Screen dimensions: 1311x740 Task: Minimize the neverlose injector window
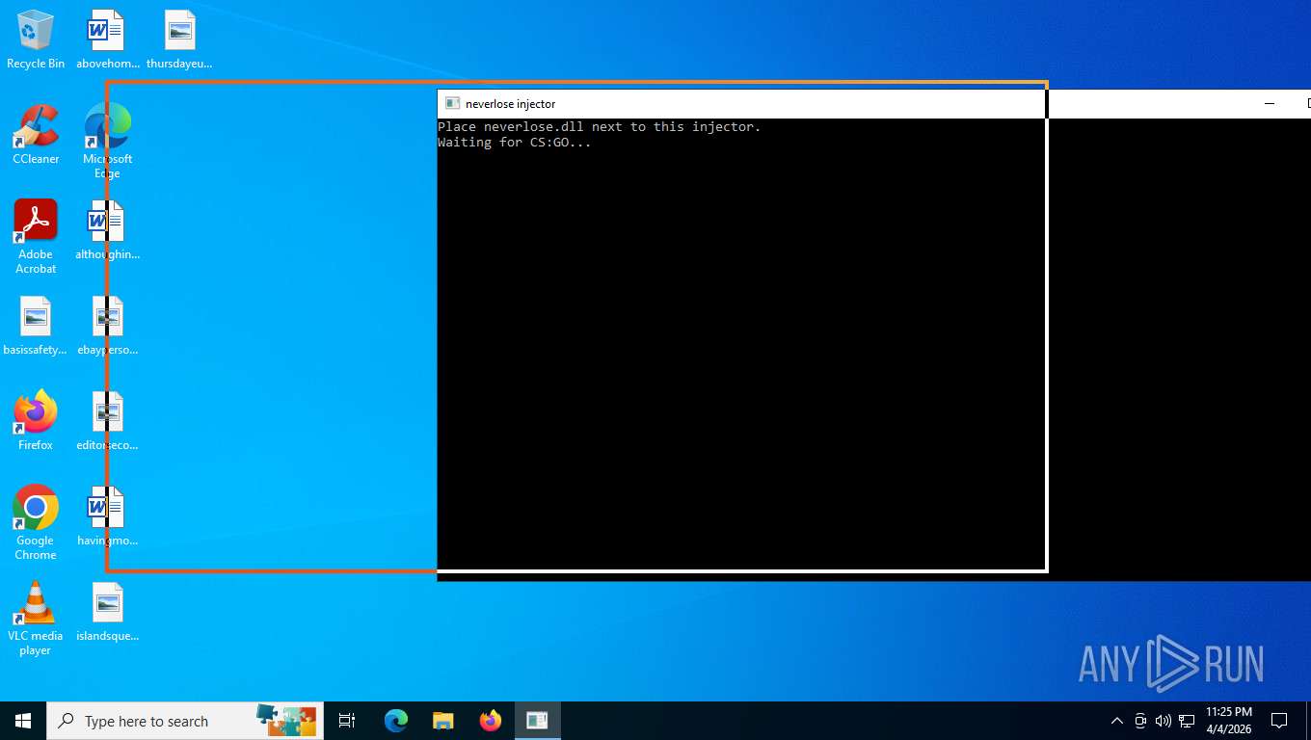tap(1270, 103)
